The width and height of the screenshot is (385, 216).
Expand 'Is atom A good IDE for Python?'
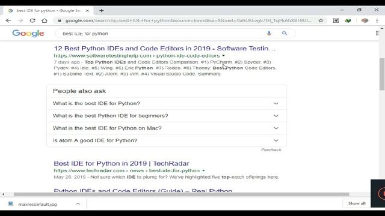(x=167, y=140)
